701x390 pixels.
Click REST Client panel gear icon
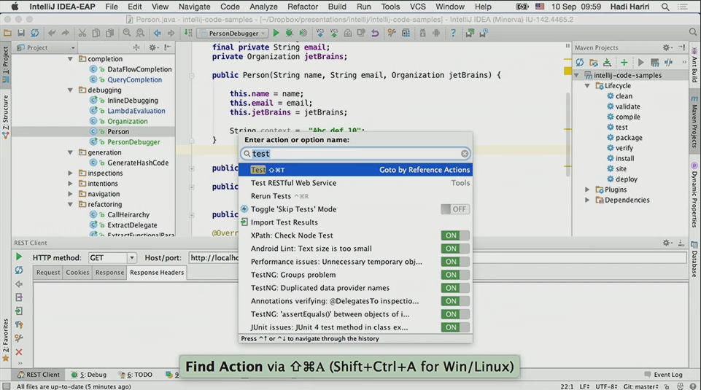pyautogui.click(x=667, y=243)
